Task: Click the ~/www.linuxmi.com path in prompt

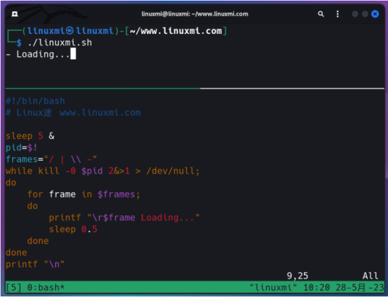Action: click(x=176, y=31)
